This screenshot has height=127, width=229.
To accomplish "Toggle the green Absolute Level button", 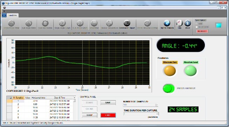I will coord(190,71).
